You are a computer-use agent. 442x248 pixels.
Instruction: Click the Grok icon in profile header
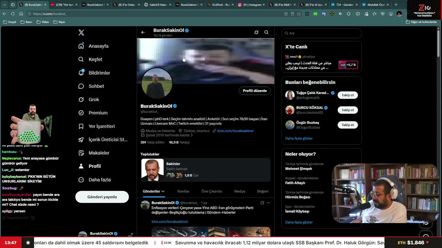click(256, 32)
